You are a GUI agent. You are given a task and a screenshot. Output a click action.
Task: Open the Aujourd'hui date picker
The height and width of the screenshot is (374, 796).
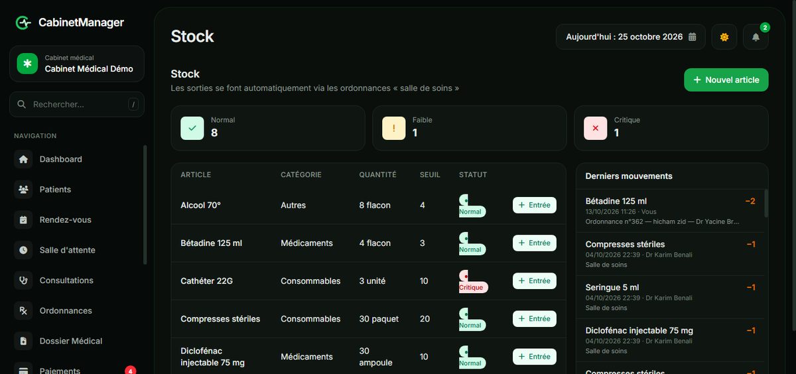[631, 37]
